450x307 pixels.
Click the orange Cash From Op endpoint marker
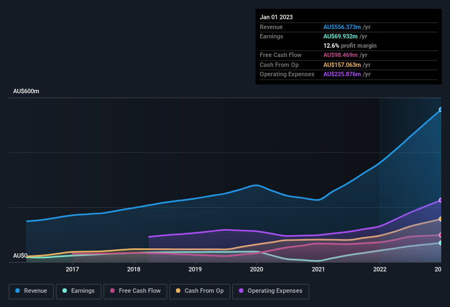(441, 219)
